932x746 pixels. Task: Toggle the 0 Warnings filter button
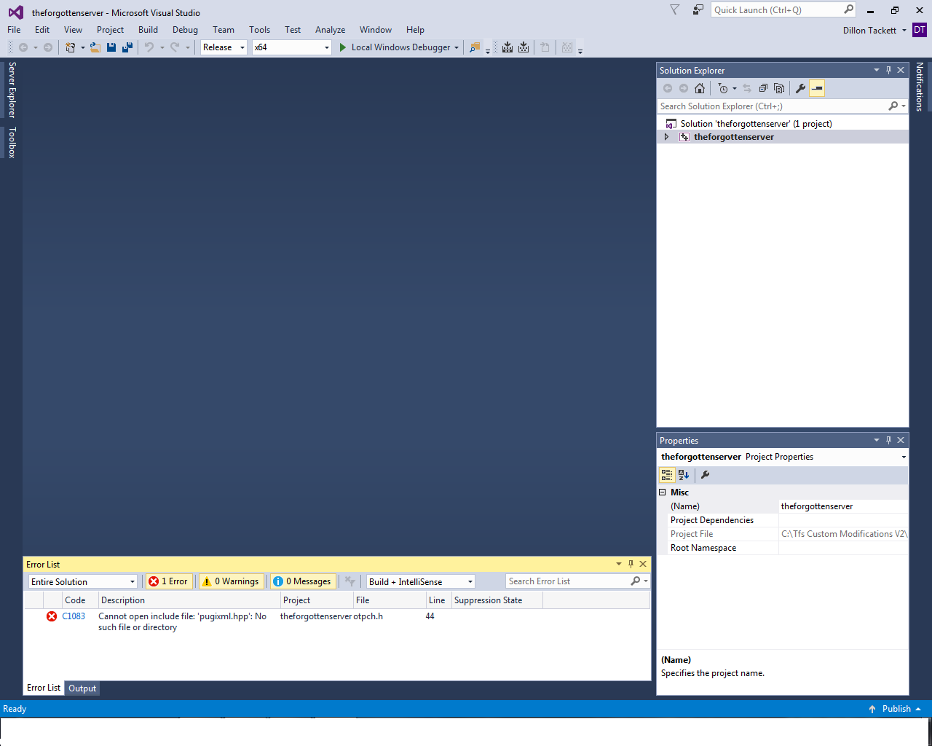(x=231, y=581)
